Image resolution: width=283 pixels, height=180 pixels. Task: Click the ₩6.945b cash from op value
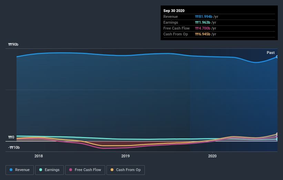202,34
